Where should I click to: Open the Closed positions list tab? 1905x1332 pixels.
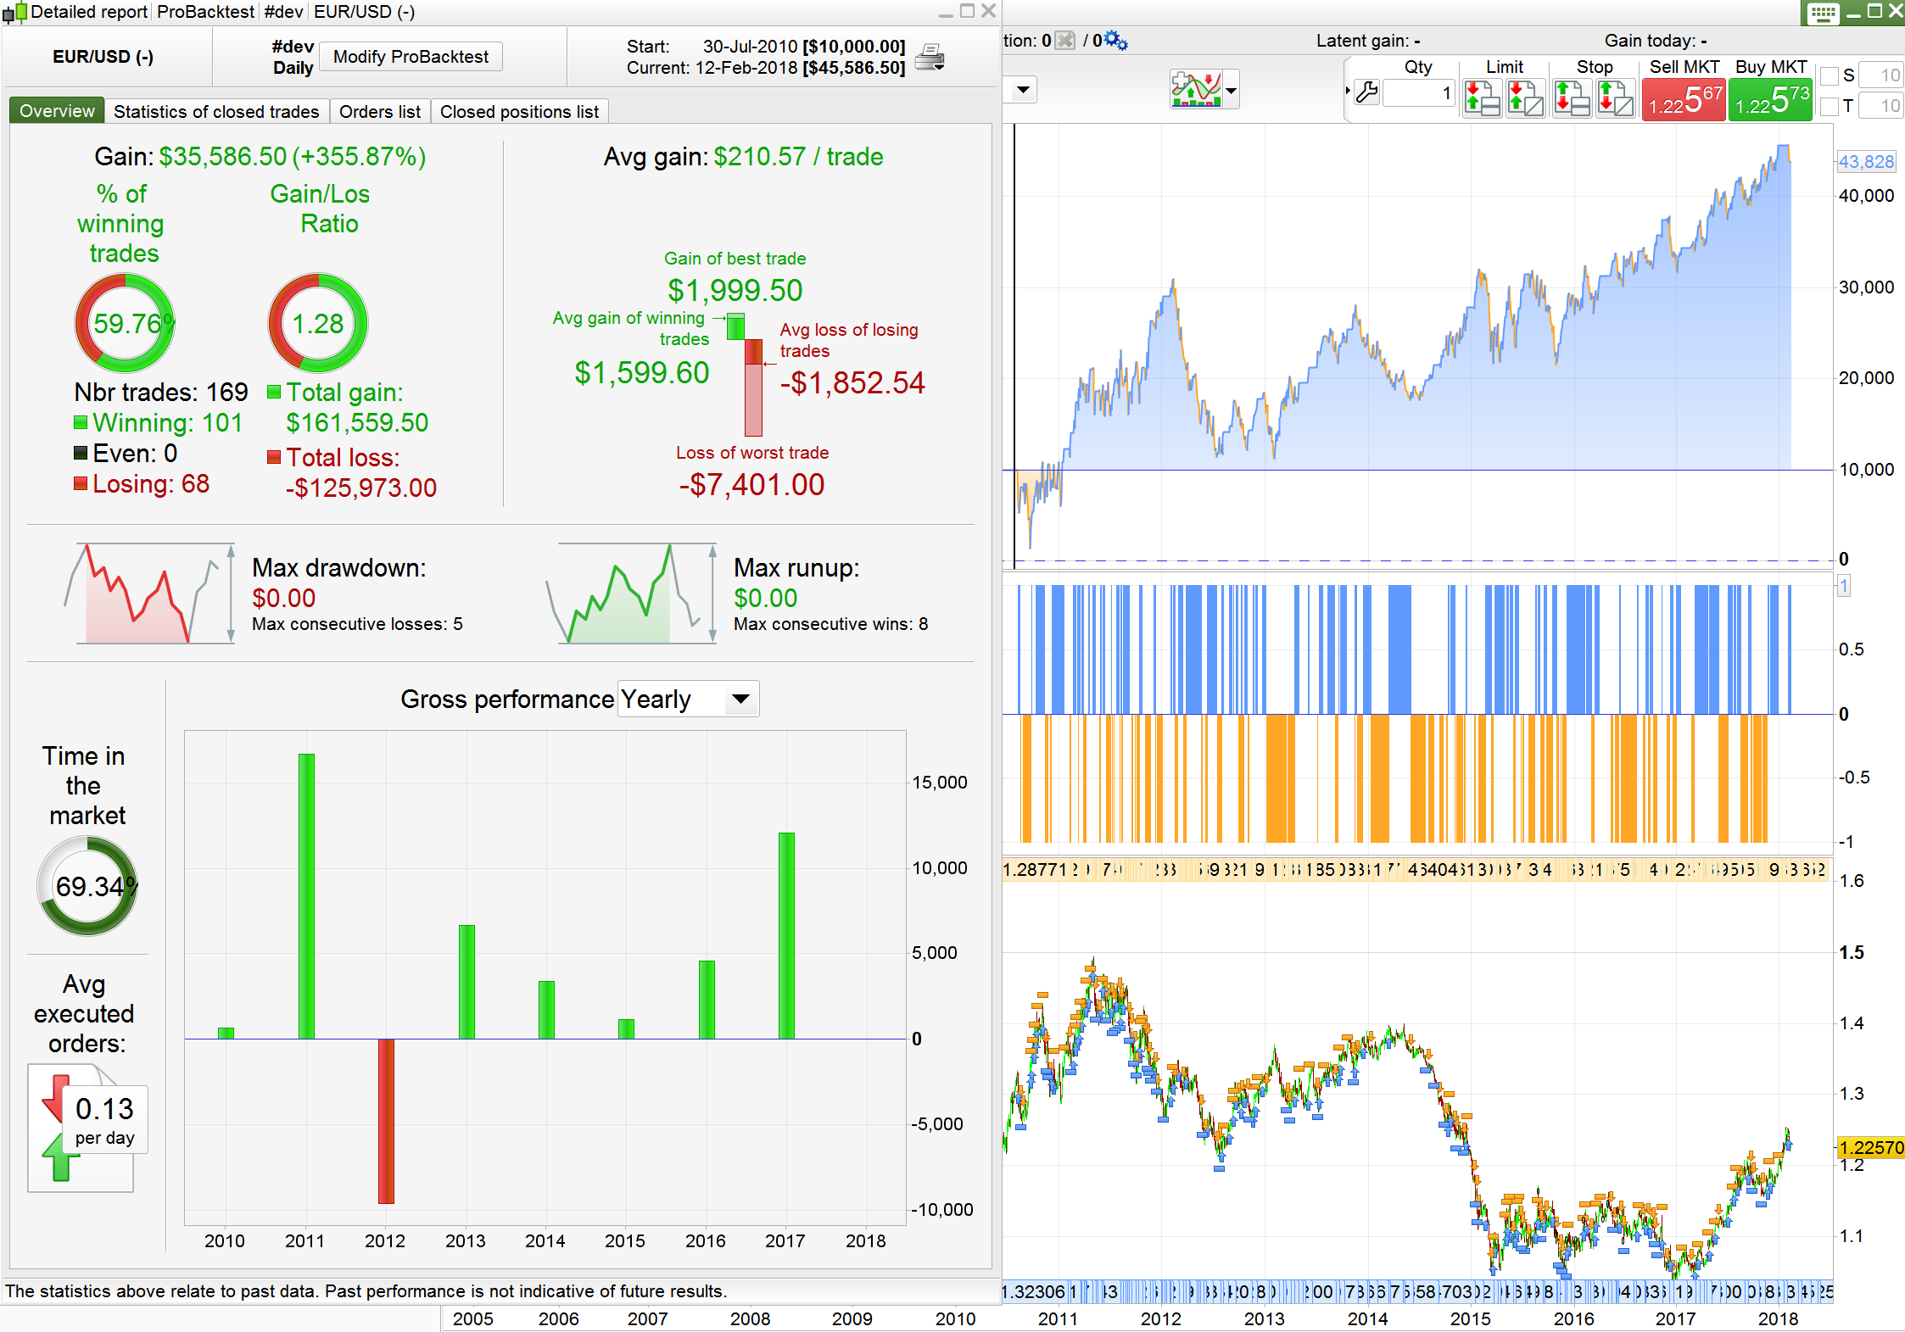[x=519, y=111]
